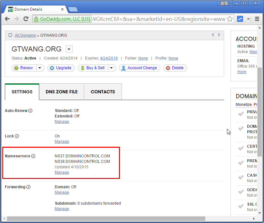Open the CONTACTS tab
This screenshot has width=264, height=223.
[x=103, y=92]
